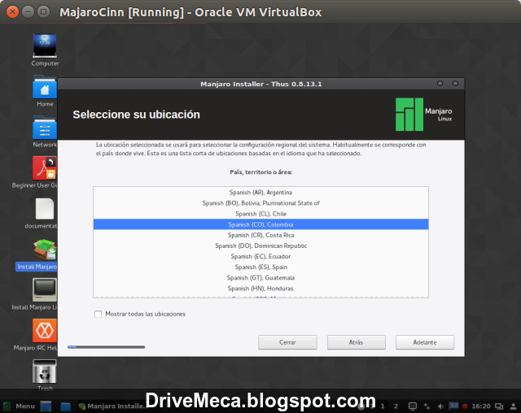Open the keyboard layout tray icon
The image size is (521, 413).
[413, 406]
